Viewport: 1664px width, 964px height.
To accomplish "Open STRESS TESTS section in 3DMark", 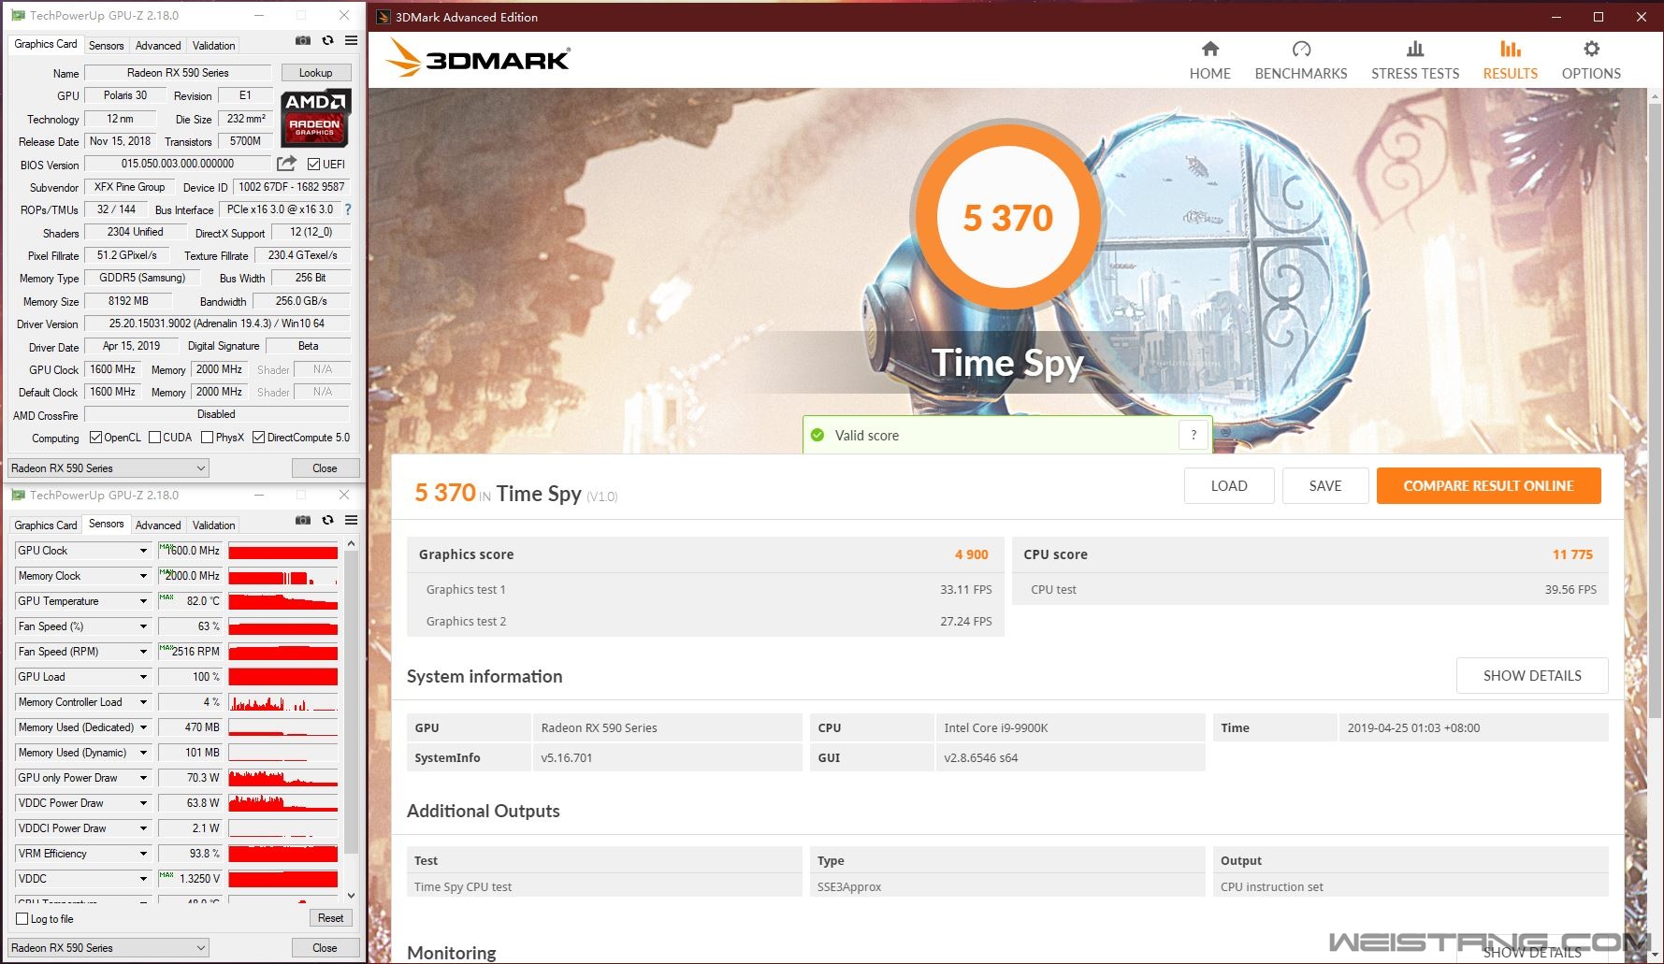I will tap(1414, 61).
